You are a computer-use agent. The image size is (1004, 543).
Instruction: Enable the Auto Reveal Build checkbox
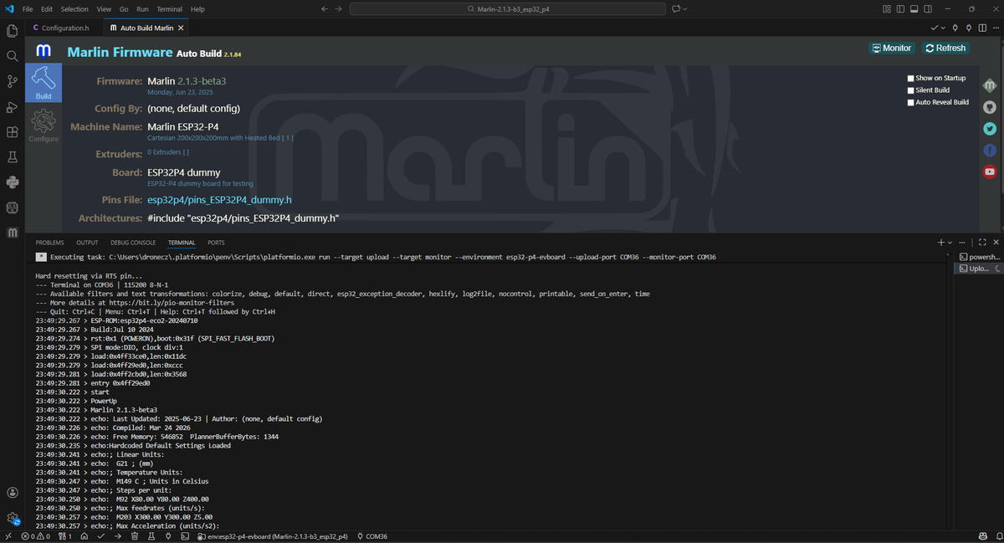point(911,102)
